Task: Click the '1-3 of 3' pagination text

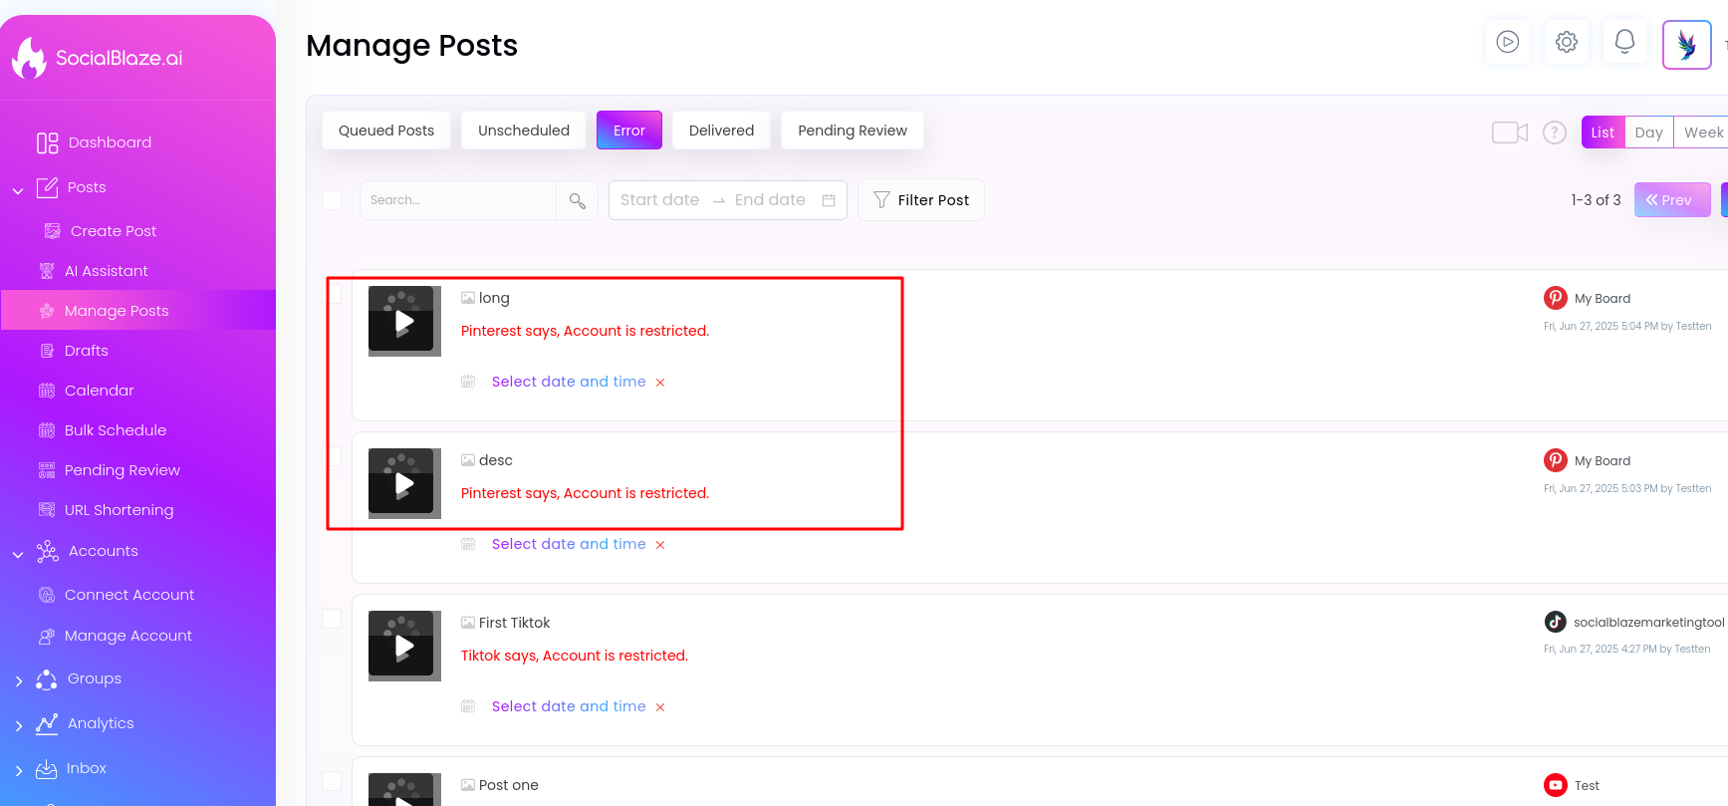Action: [x=1596, y=200]
